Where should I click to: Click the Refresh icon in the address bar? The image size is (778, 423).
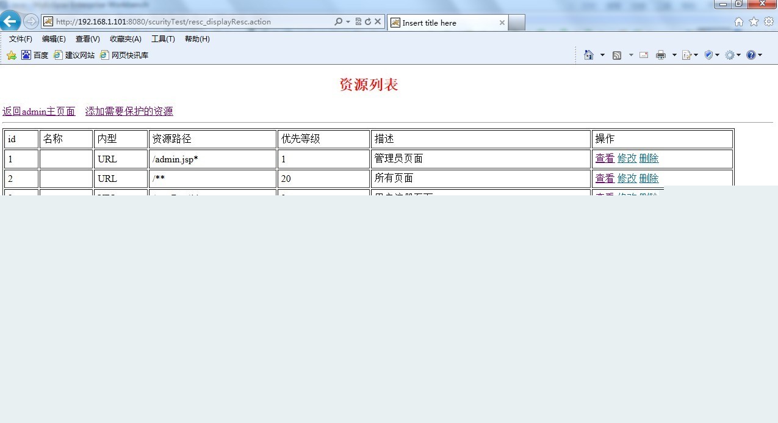[x=368, y=21]
